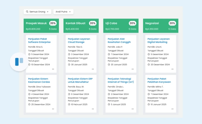Click clock icon beside 4 Desember 2024

[29, 94]
